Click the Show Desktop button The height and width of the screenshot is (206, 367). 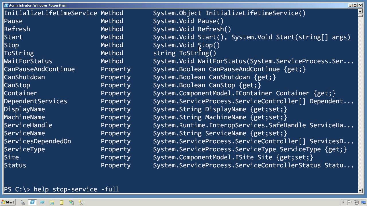tap(364, 202)
